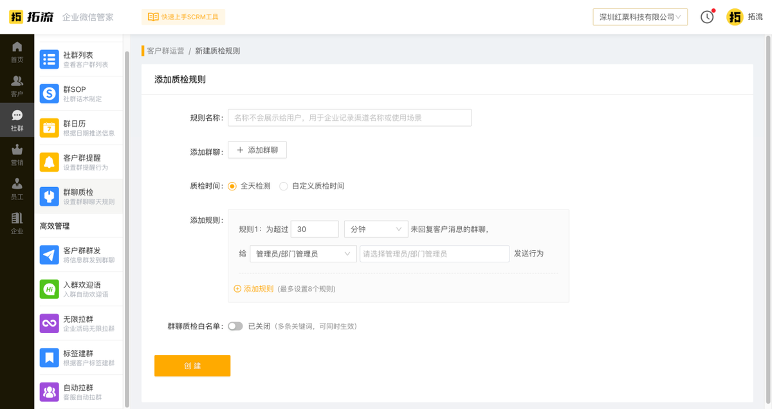Click the 规则名称 input field
The width and height of the screenshot is (772, 409).
pos(351,117)
